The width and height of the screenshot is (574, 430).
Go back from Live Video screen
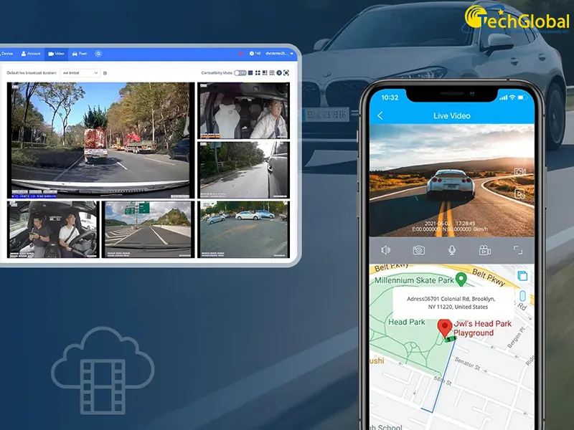coord(380,115)
